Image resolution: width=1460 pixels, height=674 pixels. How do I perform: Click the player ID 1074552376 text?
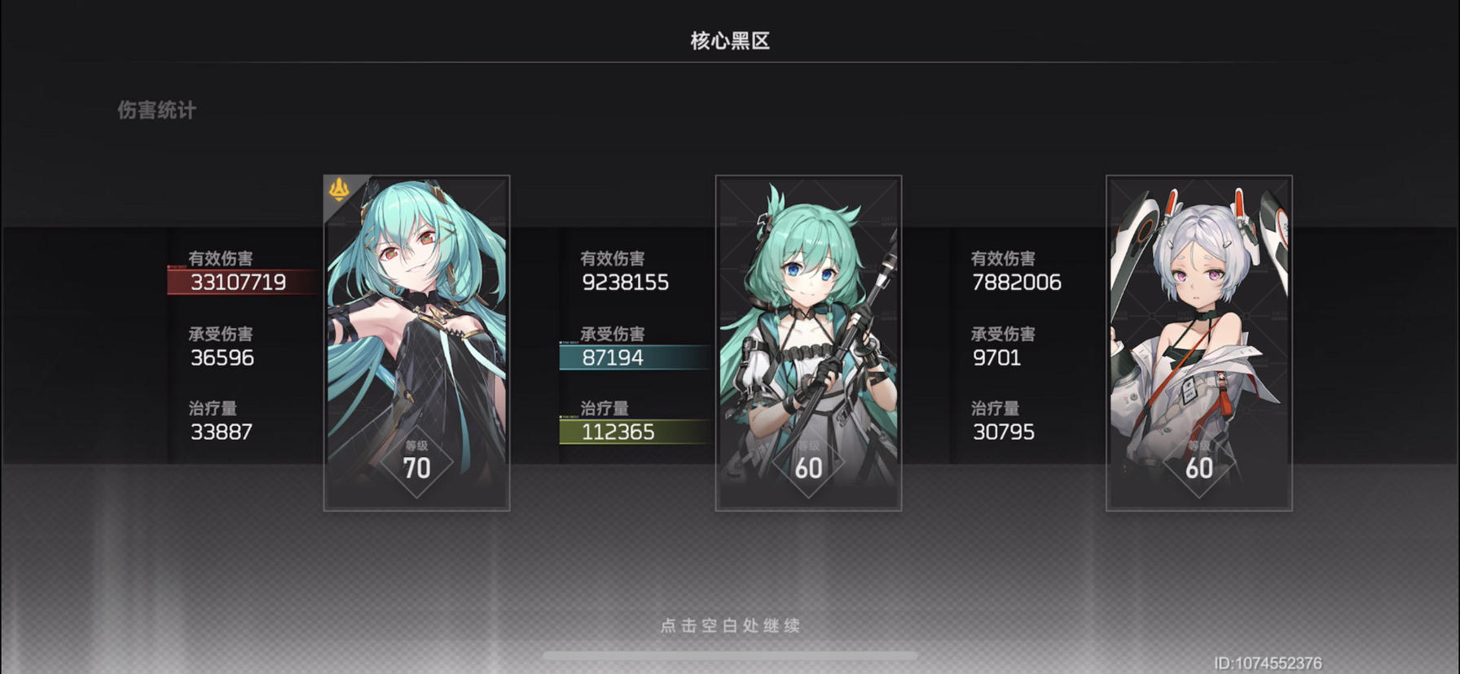click(x=1268, y=663)
